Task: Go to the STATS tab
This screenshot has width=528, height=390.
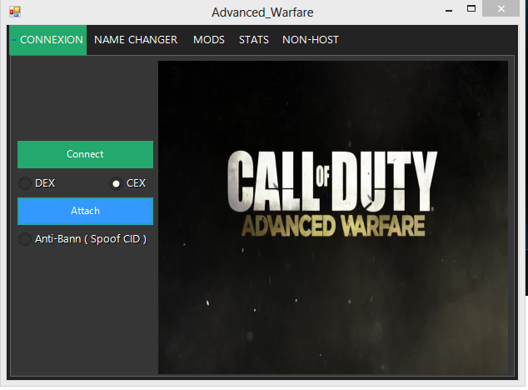Action: point(253,40)
